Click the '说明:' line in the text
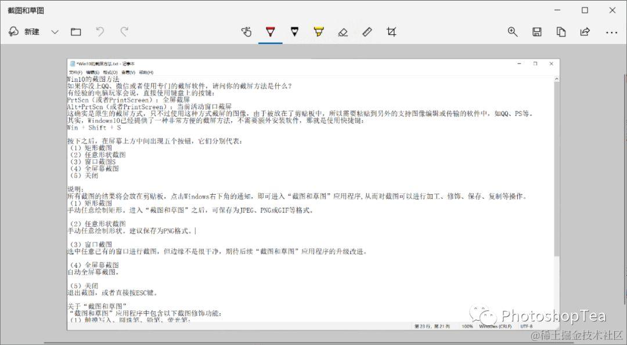This screenshot has width=627, height=345. (x=75, y=189)
